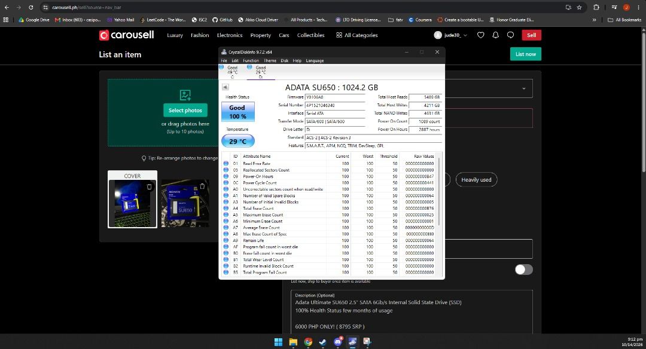Click the previous-disk arrow in CrystalDiskInfo
This screenshot has height=349, width=646.
pyautogui.click(x=225, y=87)
